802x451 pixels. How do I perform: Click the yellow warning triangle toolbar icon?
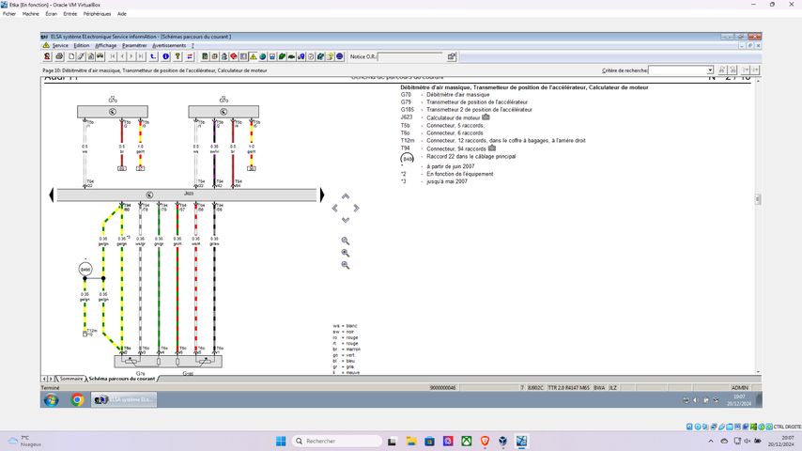(x=254, y=56)
